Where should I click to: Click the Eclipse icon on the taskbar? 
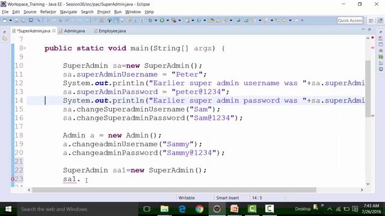[x=217, y=209]
